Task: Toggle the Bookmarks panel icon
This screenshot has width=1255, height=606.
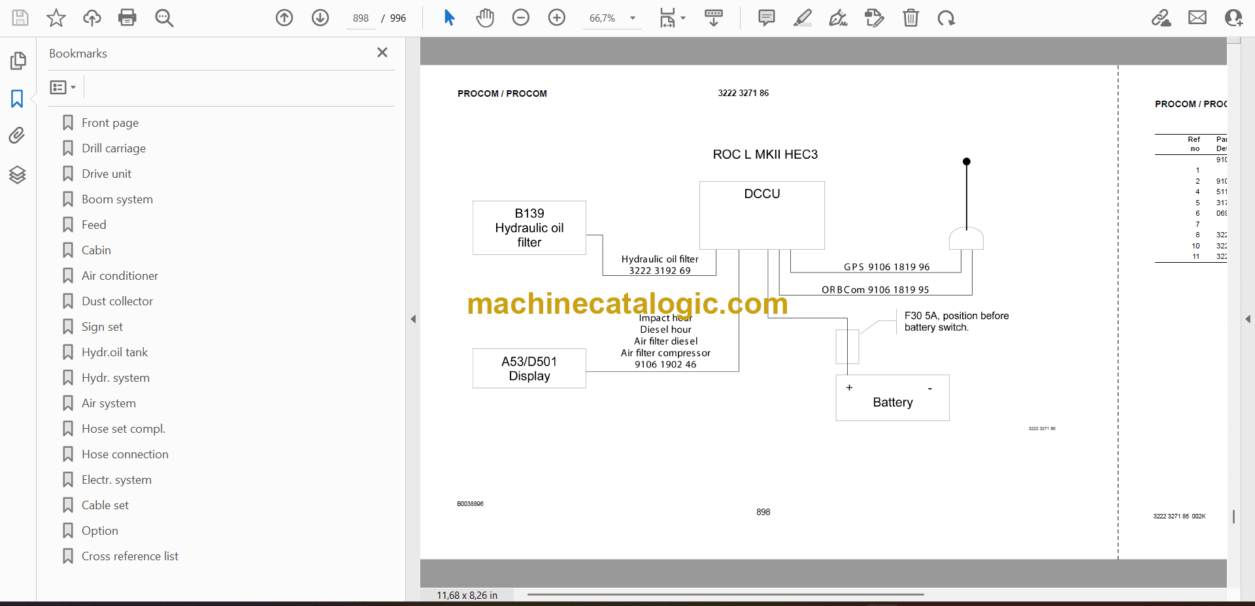Action: tap(18, 99)
